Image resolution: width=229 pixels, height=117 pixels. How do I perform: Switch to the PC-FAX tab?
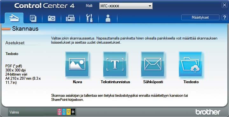pos(70,19)
